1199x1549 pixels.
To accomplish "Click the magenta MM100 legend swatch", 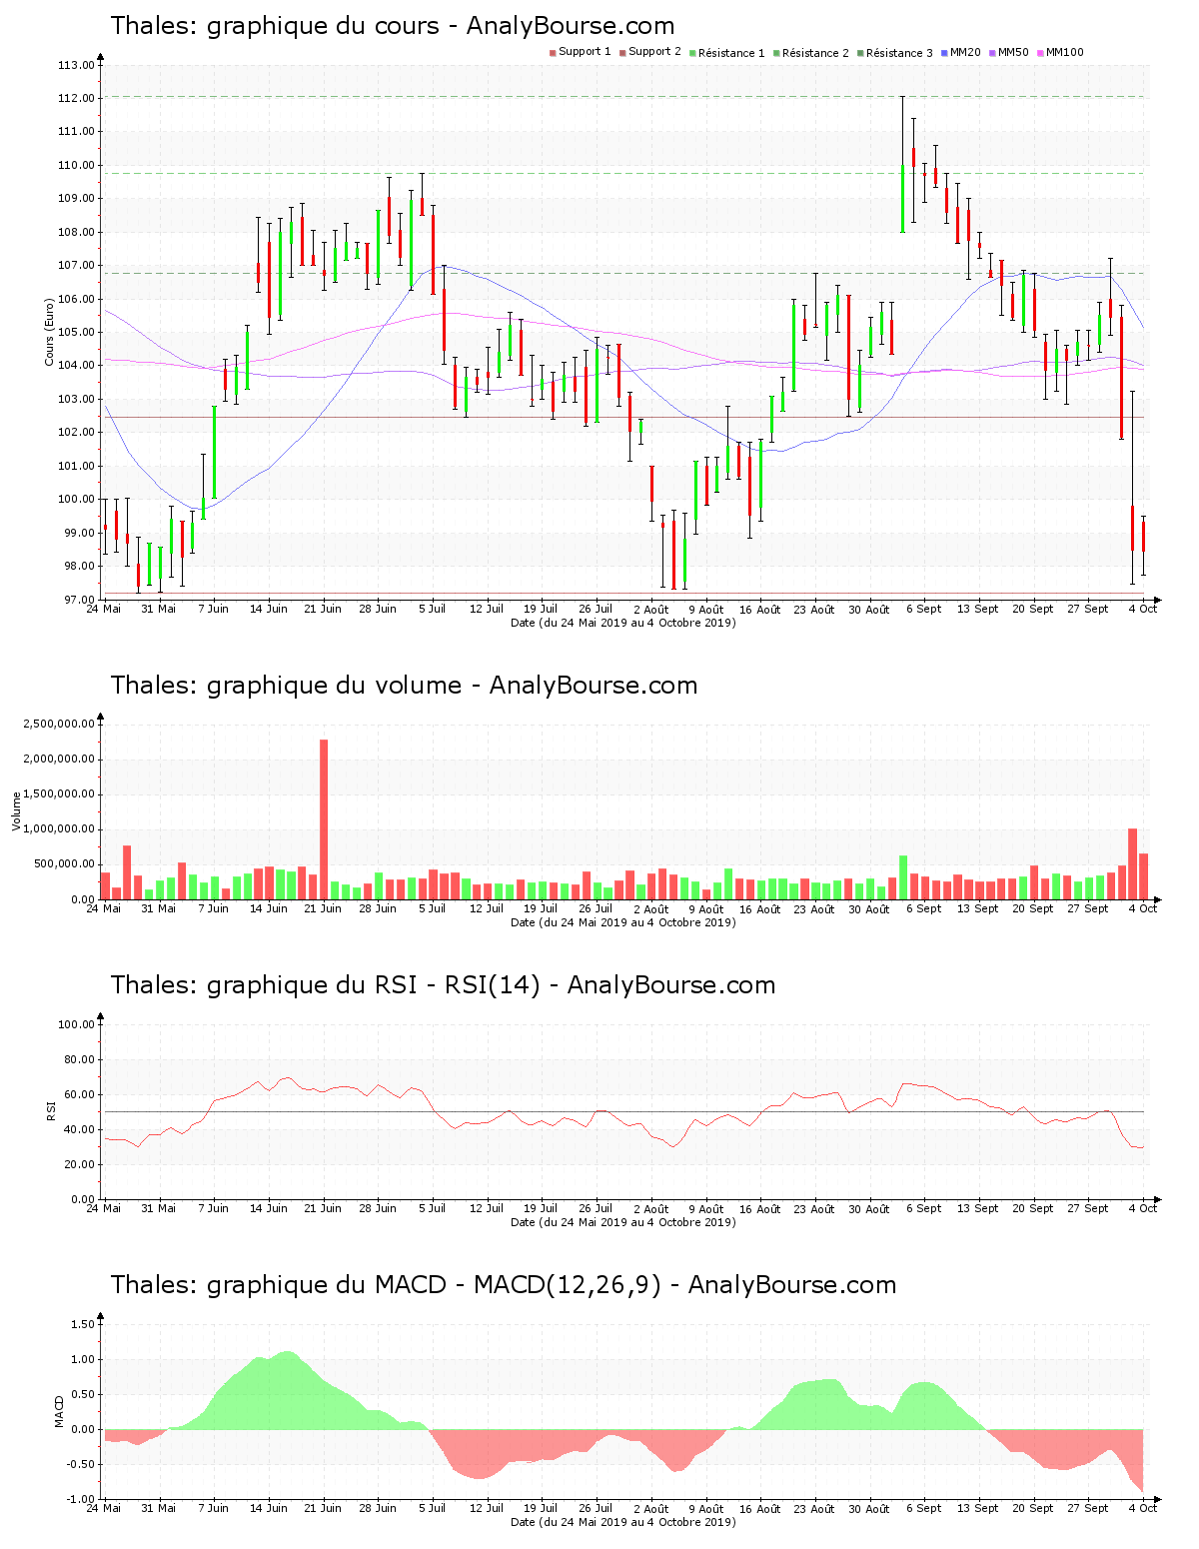I will coord(1040,53).
